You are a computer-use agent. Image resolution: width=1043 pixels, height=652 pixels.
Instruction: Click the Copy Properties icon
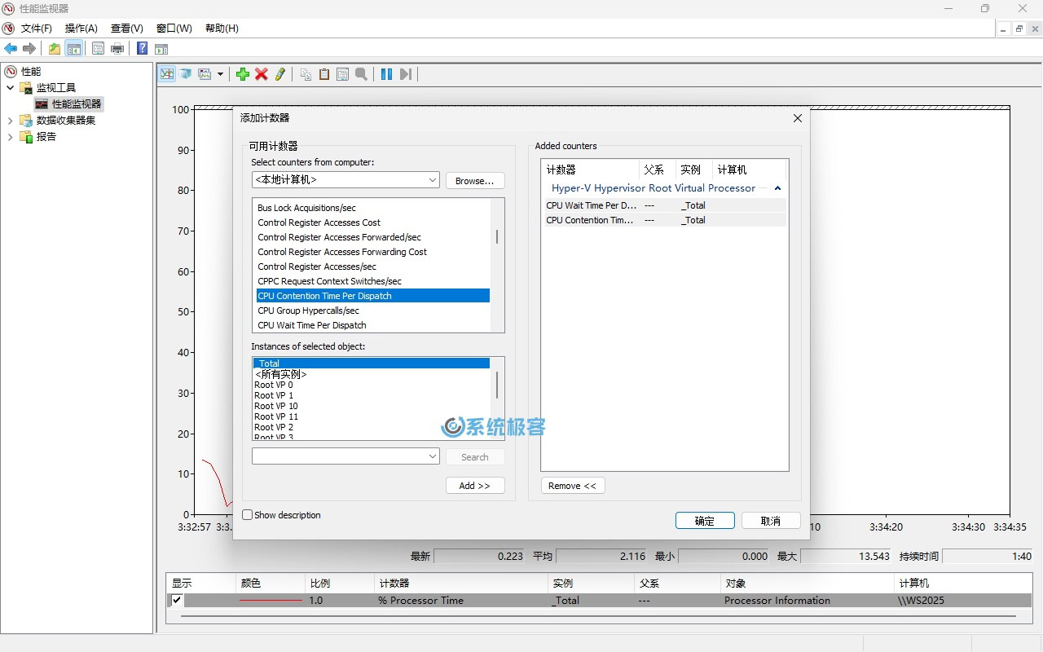[x=306, y=74]
